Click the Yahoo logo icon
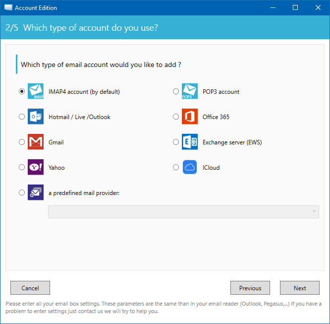Image resolution: width=330 pixels, height=324 pixels. click(36, 167)
